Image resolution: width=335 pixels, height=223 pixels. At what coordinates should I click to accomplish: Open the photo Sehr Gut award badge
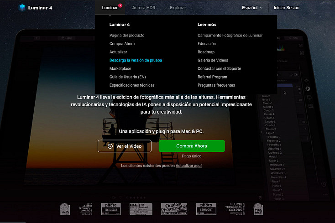206,209
